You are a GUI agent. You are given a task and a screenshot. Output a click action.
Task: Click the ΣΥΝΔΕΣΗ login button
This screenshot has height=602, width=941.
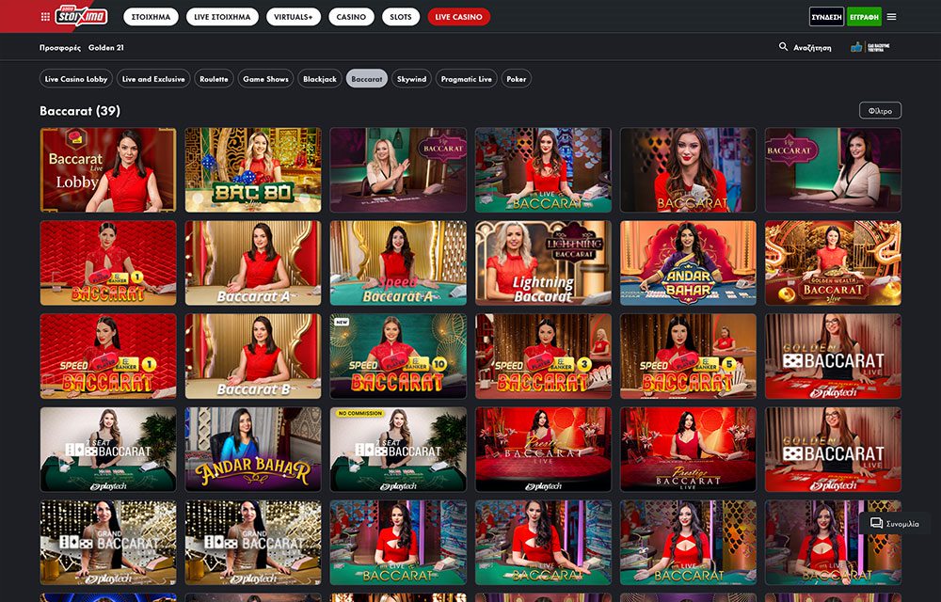(826, 17)
